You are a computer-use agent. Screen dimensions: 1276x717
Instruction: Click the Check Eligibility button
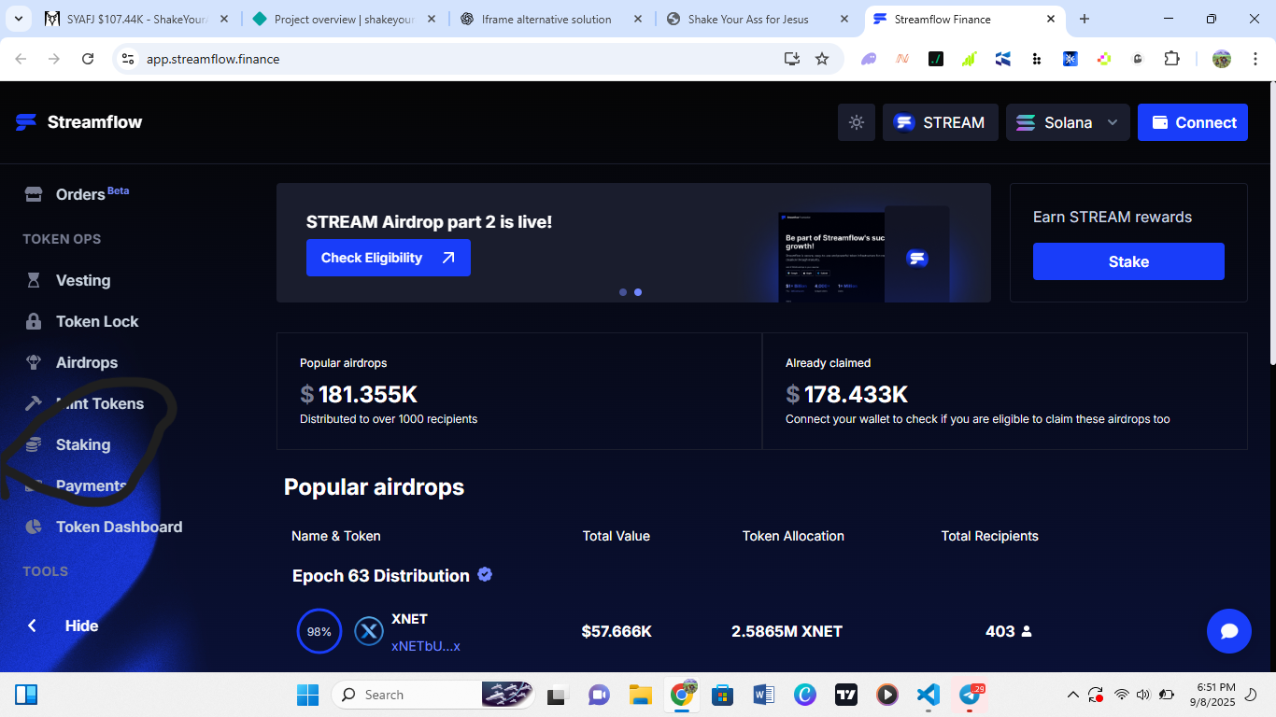388,258
